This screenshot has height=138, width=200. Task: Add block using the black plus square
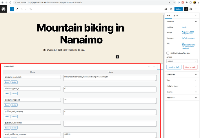coord(118,57)
